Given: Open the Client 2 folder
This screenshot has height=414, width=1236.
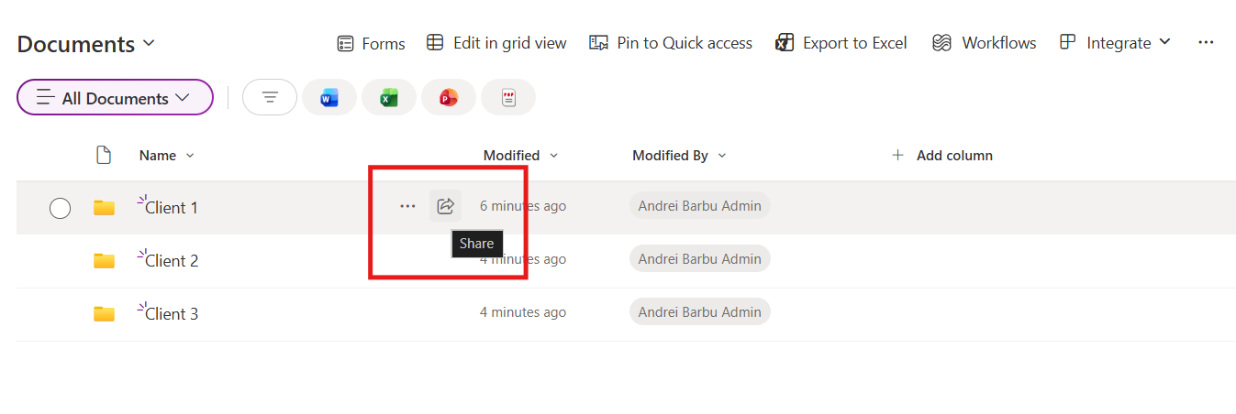Looking at the screenshot, I should pyautogui.click(x=172, y=261).
